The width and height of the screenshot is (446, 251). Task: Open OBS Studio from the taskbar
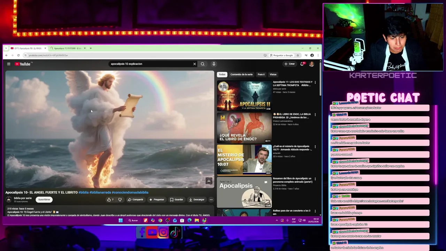tap(168, 220)
